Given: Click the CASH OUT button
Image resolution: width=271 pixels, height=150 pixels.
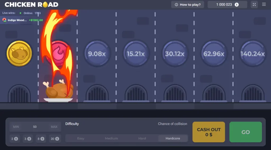Looking at the screenshot, I should click(209, 132).
